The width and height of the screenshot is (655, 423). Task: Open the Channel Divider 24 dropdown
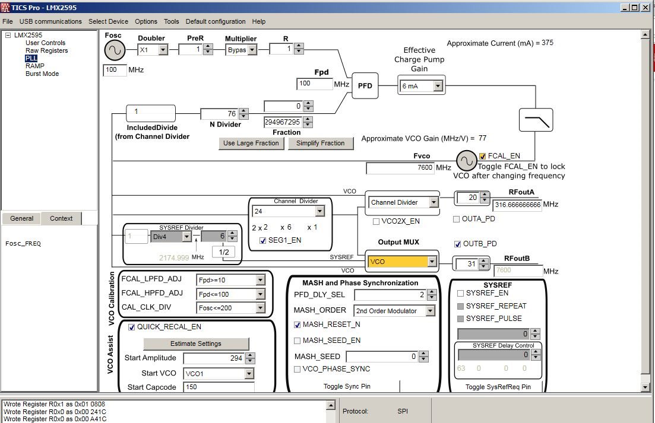point(319,211)
